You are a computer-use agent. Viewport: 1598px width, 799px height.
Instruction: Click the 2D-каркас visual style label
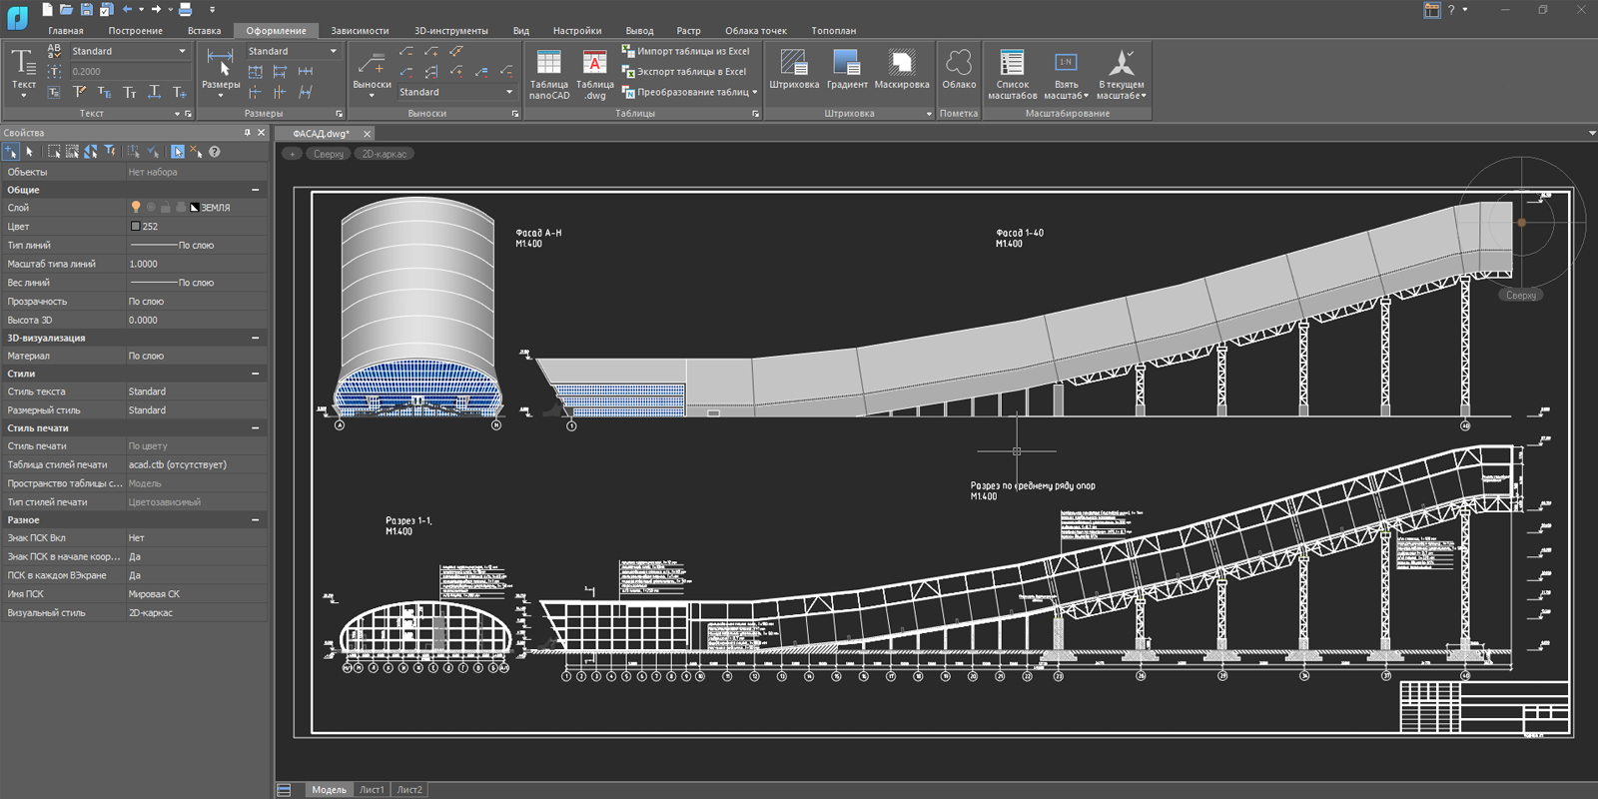point(385,154)
